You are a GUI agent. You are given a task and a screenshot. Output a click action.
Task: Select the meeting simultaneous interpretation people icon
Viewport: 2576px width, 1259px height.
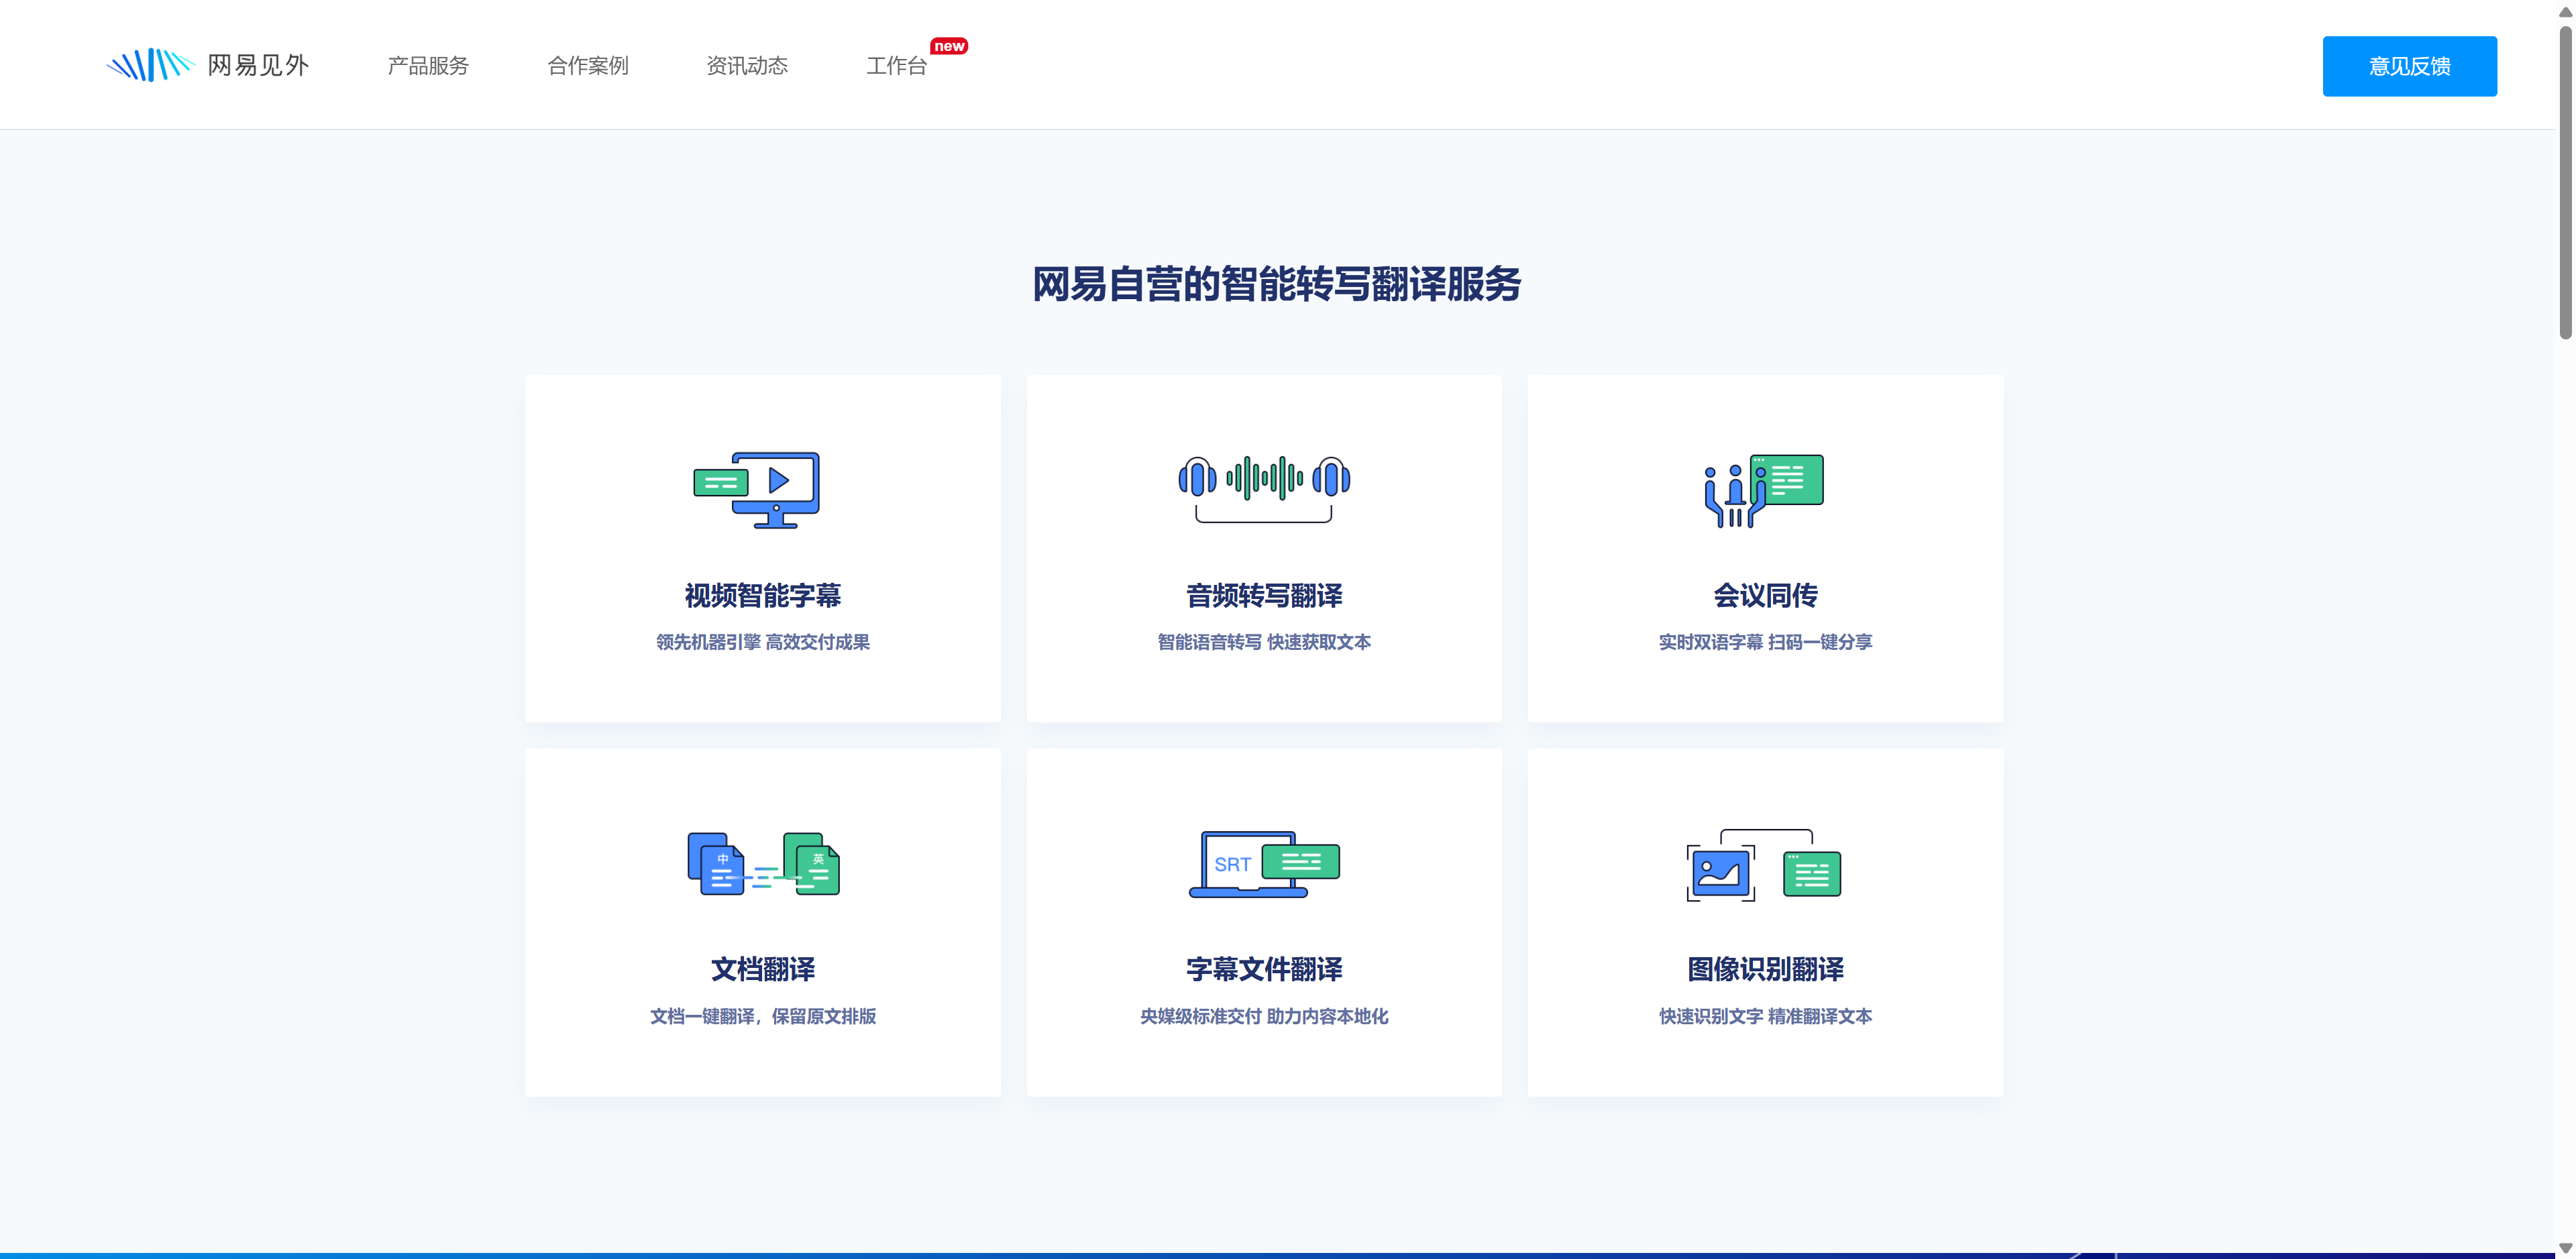(x=1764, y=489)
